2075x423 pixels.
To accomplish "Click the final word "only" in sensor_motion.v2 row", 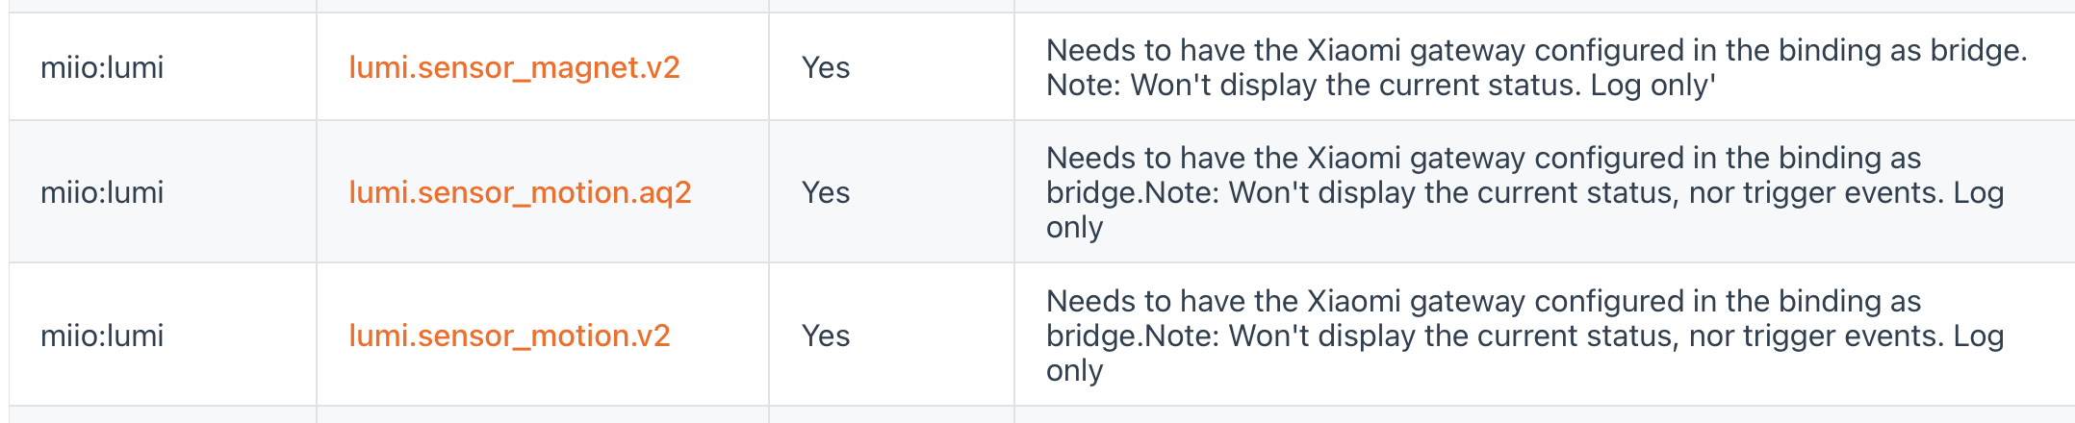I will tap(1074, 371).
